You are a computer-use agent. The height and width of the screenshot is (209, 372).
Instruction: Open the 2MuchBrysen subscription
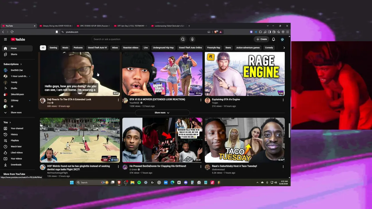point(18,94)
